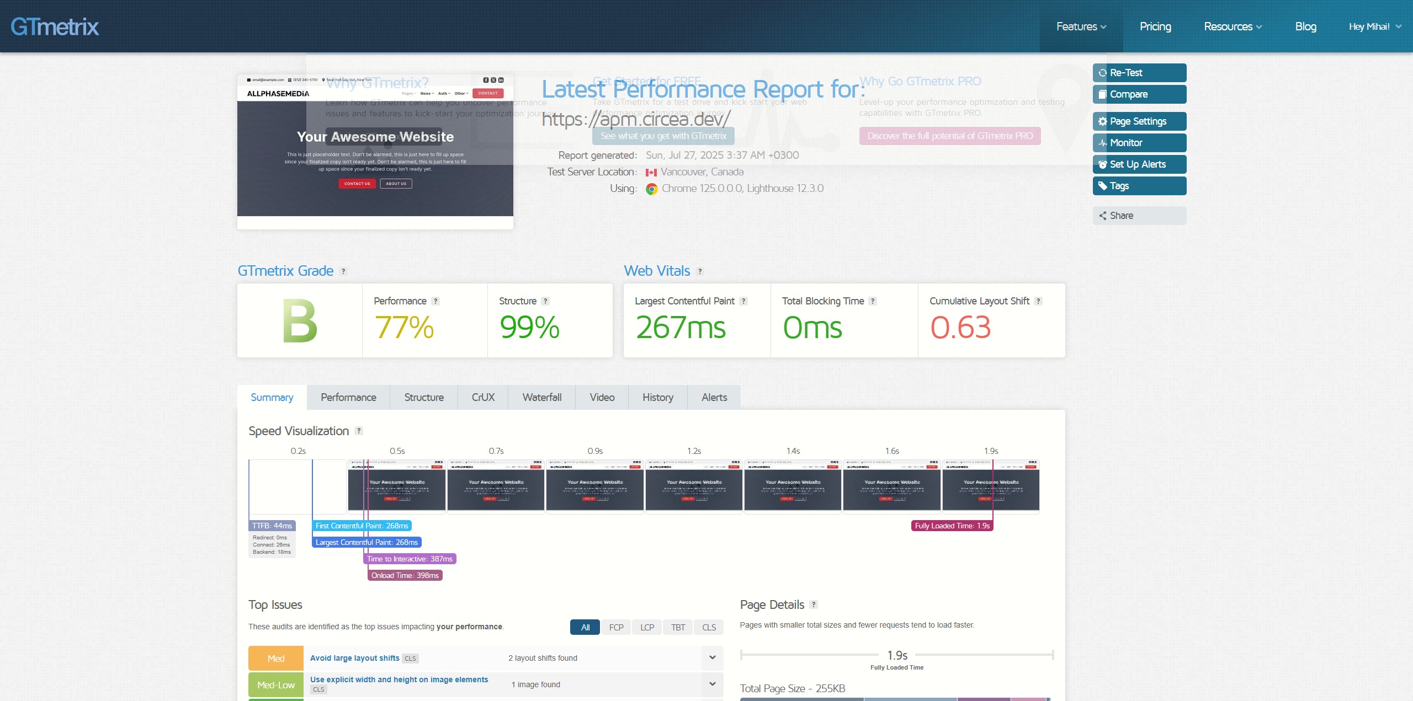Image resolution: width=1413 pixels, height=701 pixels.
Task: Click the Re-Test refresh icon
Action: (1102, 73)
